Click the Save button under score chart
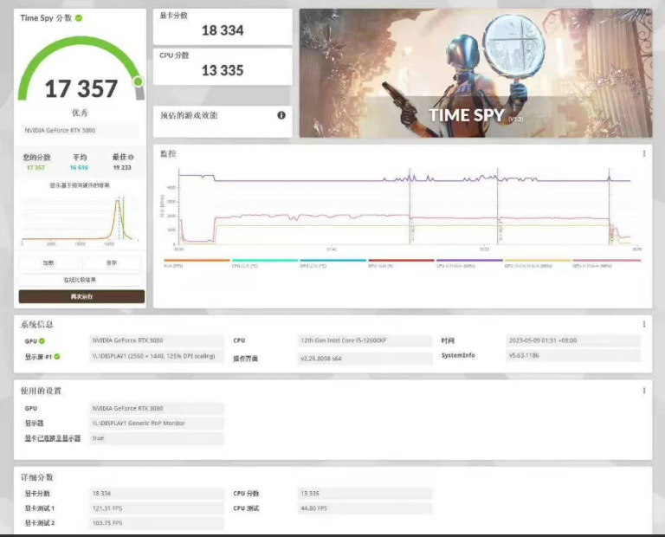The image size is (665, 537). point(112,262)
